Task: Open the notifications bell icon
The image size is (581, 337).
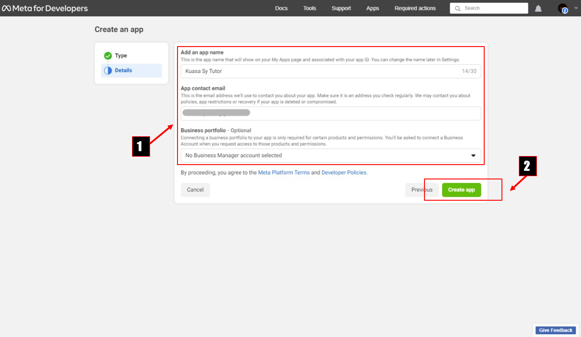Action: 538,8
